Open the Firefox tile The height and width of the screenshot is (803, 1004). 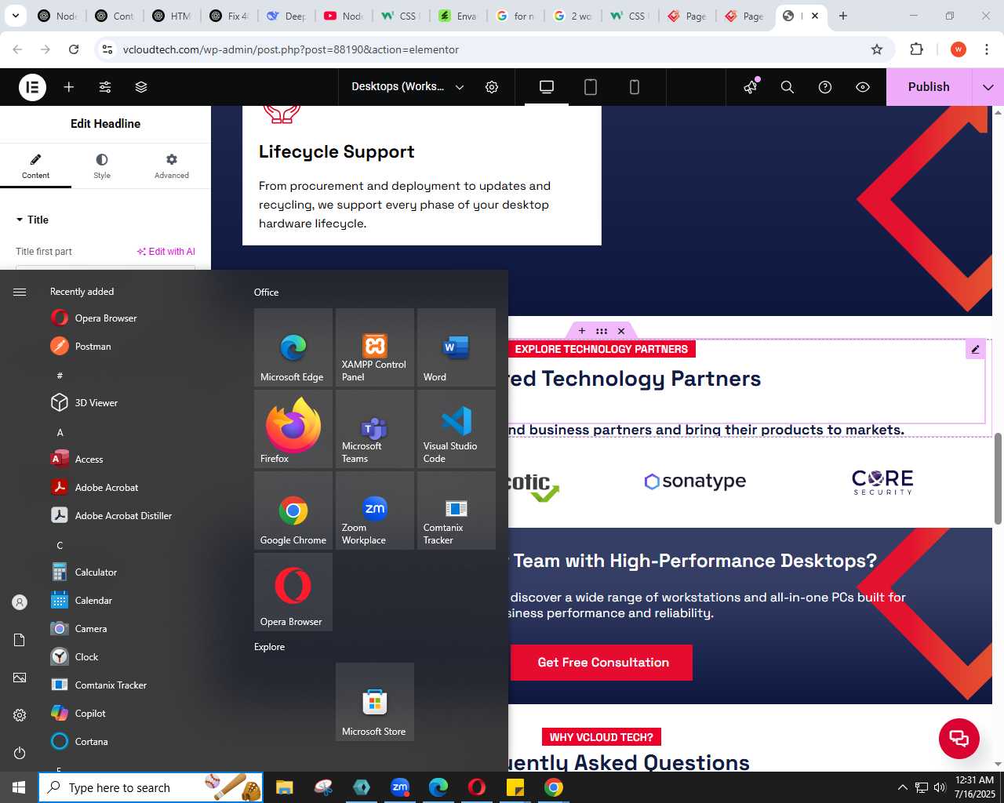pyautogui.click(x=293, y=429)
